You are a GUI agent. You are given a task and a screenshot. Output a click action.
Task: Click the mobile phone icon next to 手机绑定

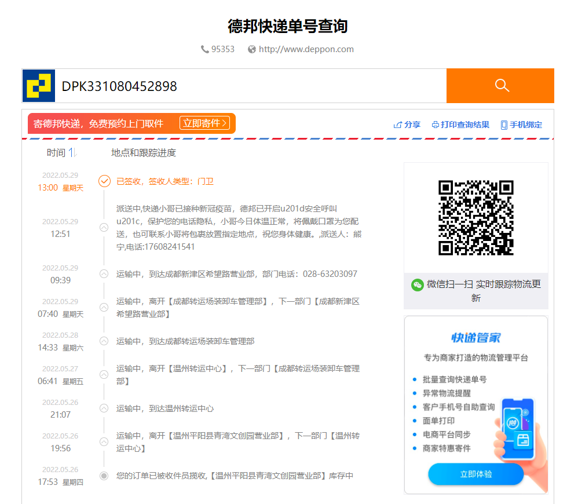[x=504, y=125]
